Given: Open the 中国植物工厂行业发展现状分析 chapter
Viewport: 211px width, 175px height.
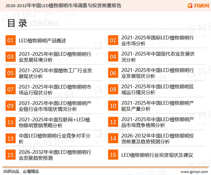Looking at the screenshot, I should tap(55, 73).
